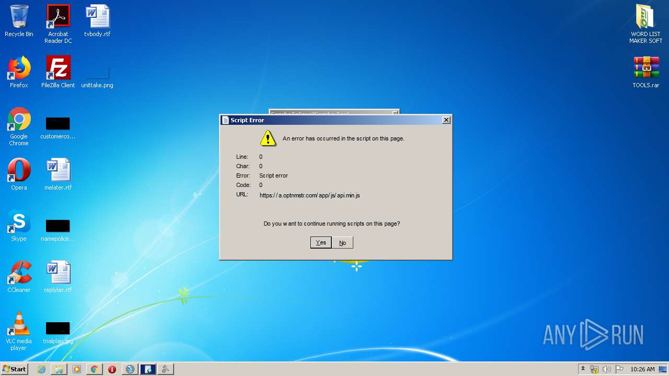Launch Google Chrome from desktop
The image size is (669, 376).
19,126
